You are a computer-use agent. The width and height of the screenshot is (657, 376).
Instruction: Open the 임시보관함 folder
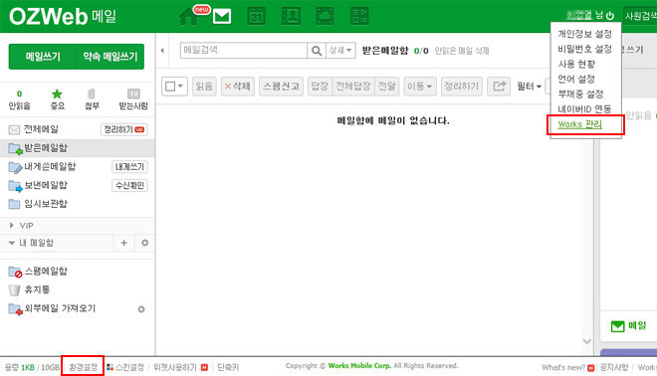[x=46, y=204]
